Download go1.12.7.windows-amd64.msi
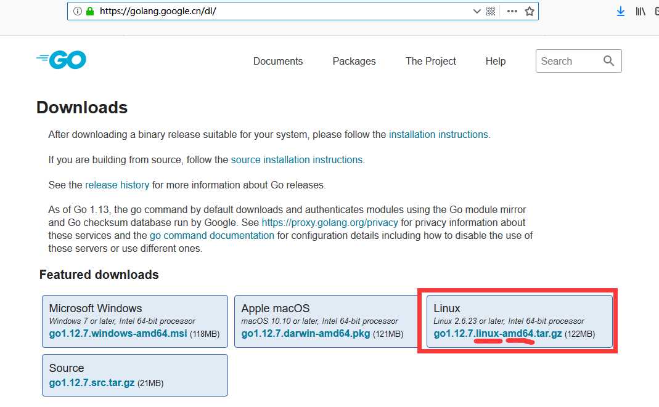This screenshot has width=659, height=407. 118,334
